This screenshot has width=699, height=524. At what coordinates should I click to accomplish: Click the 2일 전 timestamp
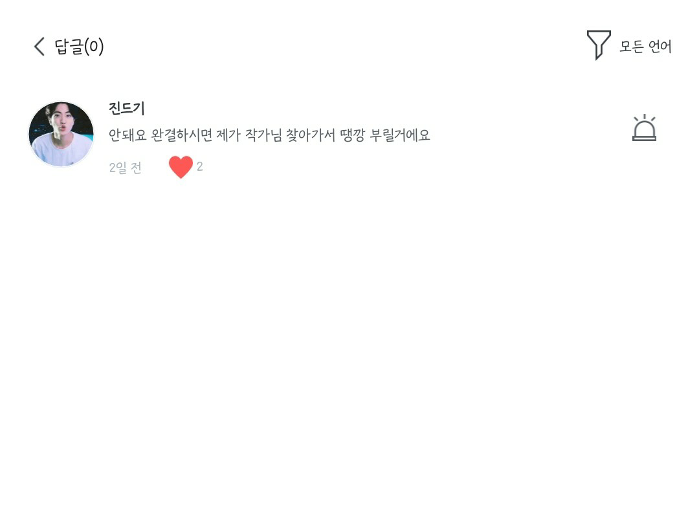(125, 168)
